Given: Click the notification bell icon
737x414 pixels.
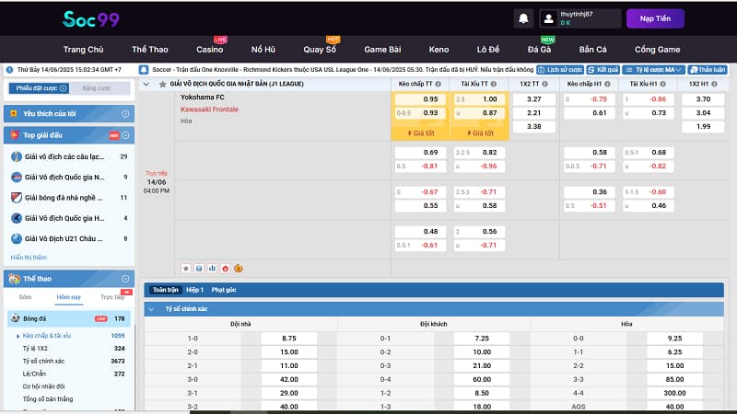Looking at the screenshot, I should 523,18.
